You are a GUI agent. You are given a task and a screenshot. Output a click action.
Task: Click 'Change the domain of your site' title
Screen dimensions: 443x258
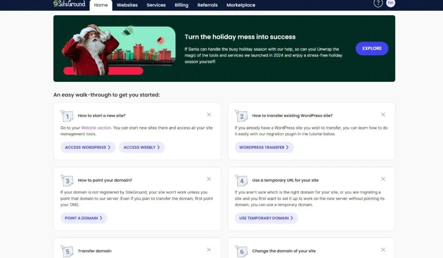[284, 251]
